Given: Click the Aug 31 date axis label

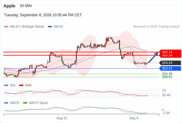Looking at the screenshot, I should coord(62,118).
